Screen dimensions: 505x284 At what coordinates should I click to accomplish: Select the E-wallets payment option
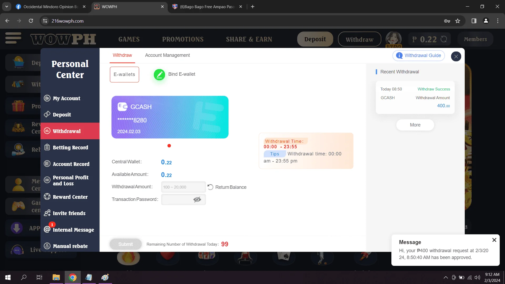pyautogui.click(x=124, y=74)
